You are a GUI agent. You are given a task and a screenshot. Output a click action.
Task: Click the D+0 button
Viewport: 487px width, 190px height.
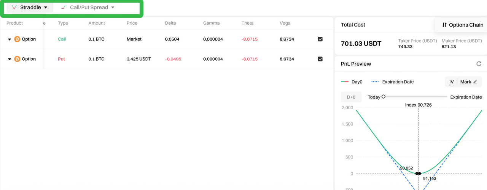pos(351,97)
